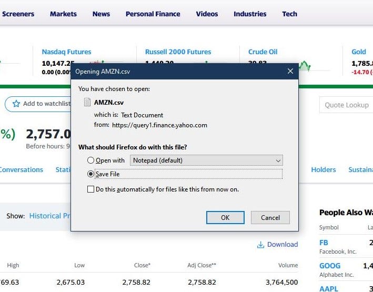Click the download arrow icon beside Download

tap(260, 245)
